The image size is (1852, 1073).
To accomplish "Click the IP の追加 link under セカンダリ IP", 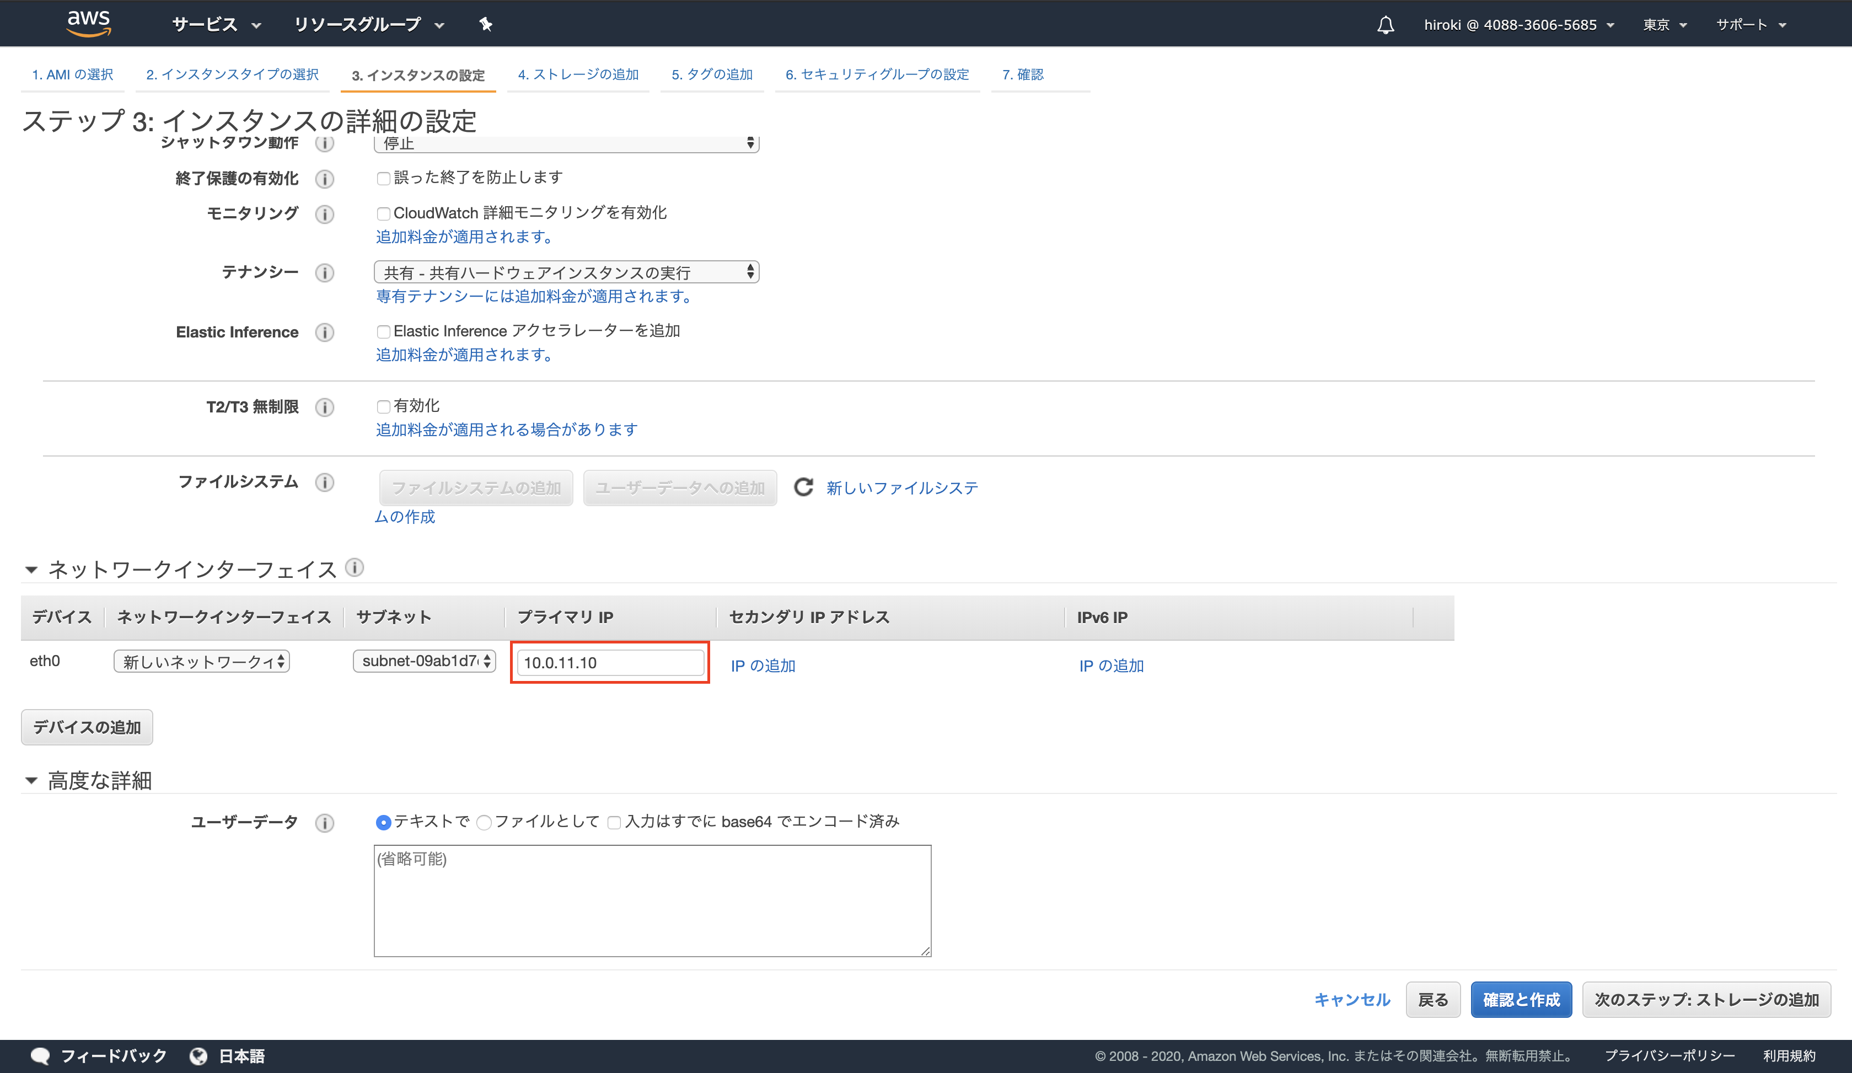I will pyautogui.click(x=763, y=665).
